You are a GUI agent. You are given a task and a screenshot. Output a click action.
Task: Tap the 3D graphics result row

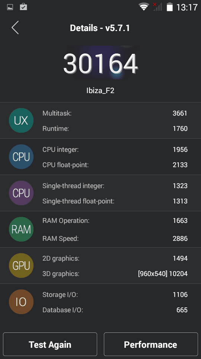(x=115, y=274)
